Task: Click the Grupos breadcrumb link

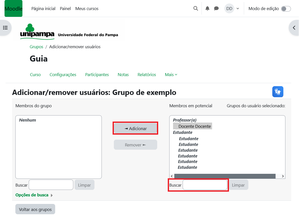Action: [36, 47]
